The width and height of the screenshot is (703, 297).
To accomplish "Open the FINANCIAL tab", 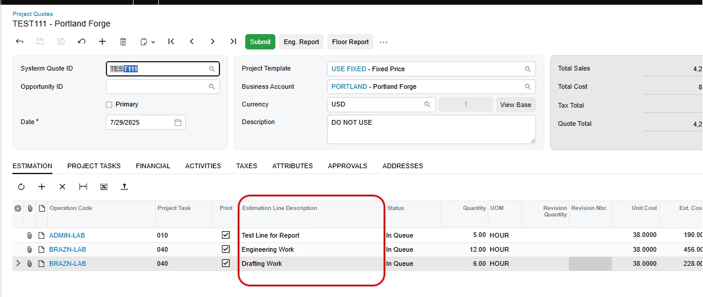I will [x=153, y=166].
